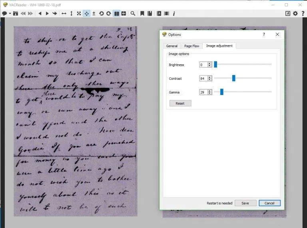
Task: Toggle the selected move-arrows fit mode button
Action: pos(86,13)
